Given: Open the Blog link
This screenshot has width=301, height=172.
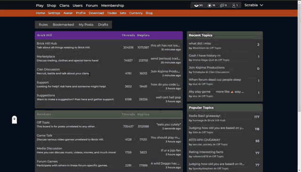Looking at the screenshot, I should 149,13.
